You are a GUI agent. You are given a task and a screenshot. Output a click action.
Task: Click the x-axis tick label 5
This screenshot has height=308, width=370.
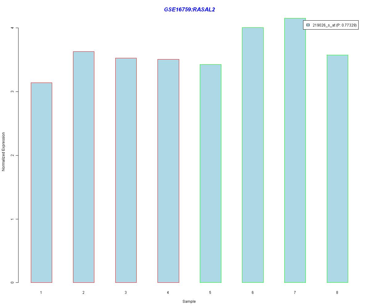pyautogui.click(x=210, y=292)
